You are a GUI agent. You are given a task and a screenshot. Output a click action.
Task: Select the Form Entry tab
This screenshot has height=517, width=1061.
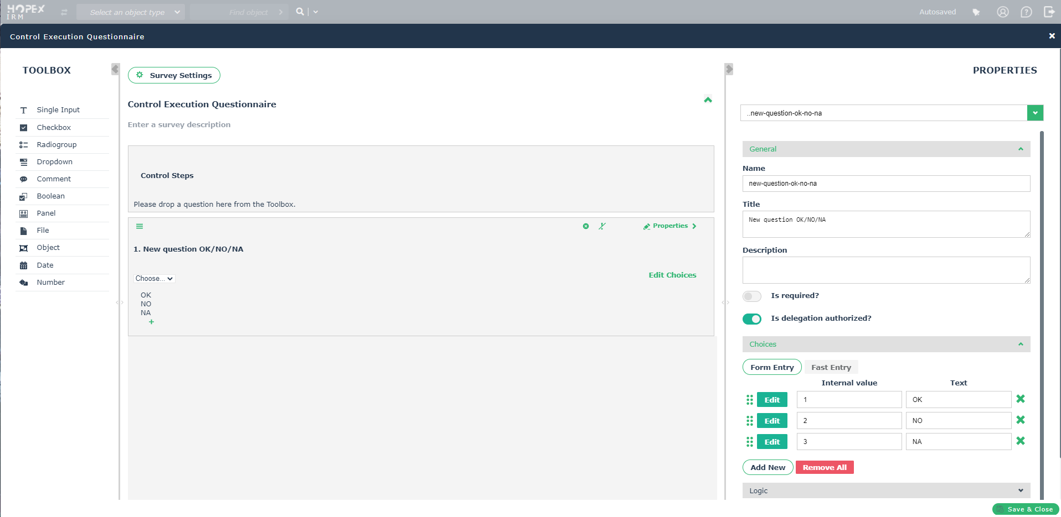[771, 367]
